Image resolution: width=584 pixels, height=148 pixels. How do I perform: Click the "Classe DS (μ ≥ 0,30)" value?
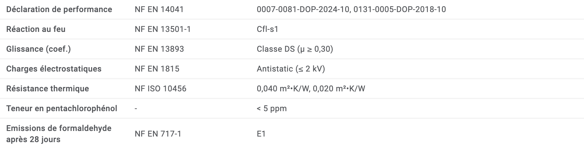295,49
